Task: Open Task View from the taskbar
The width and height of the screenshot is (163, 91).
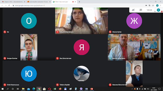Action: point(18,89)
